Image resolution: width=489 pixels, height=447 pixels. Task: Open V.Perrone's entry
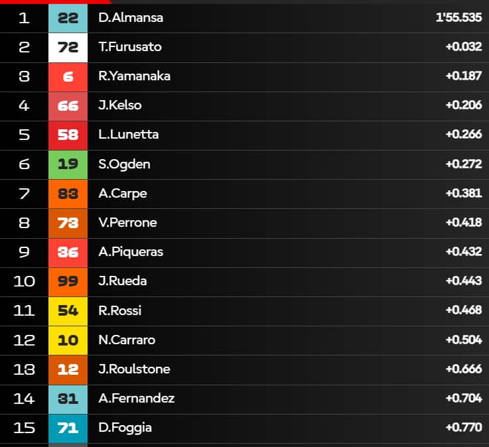[244, 223]
